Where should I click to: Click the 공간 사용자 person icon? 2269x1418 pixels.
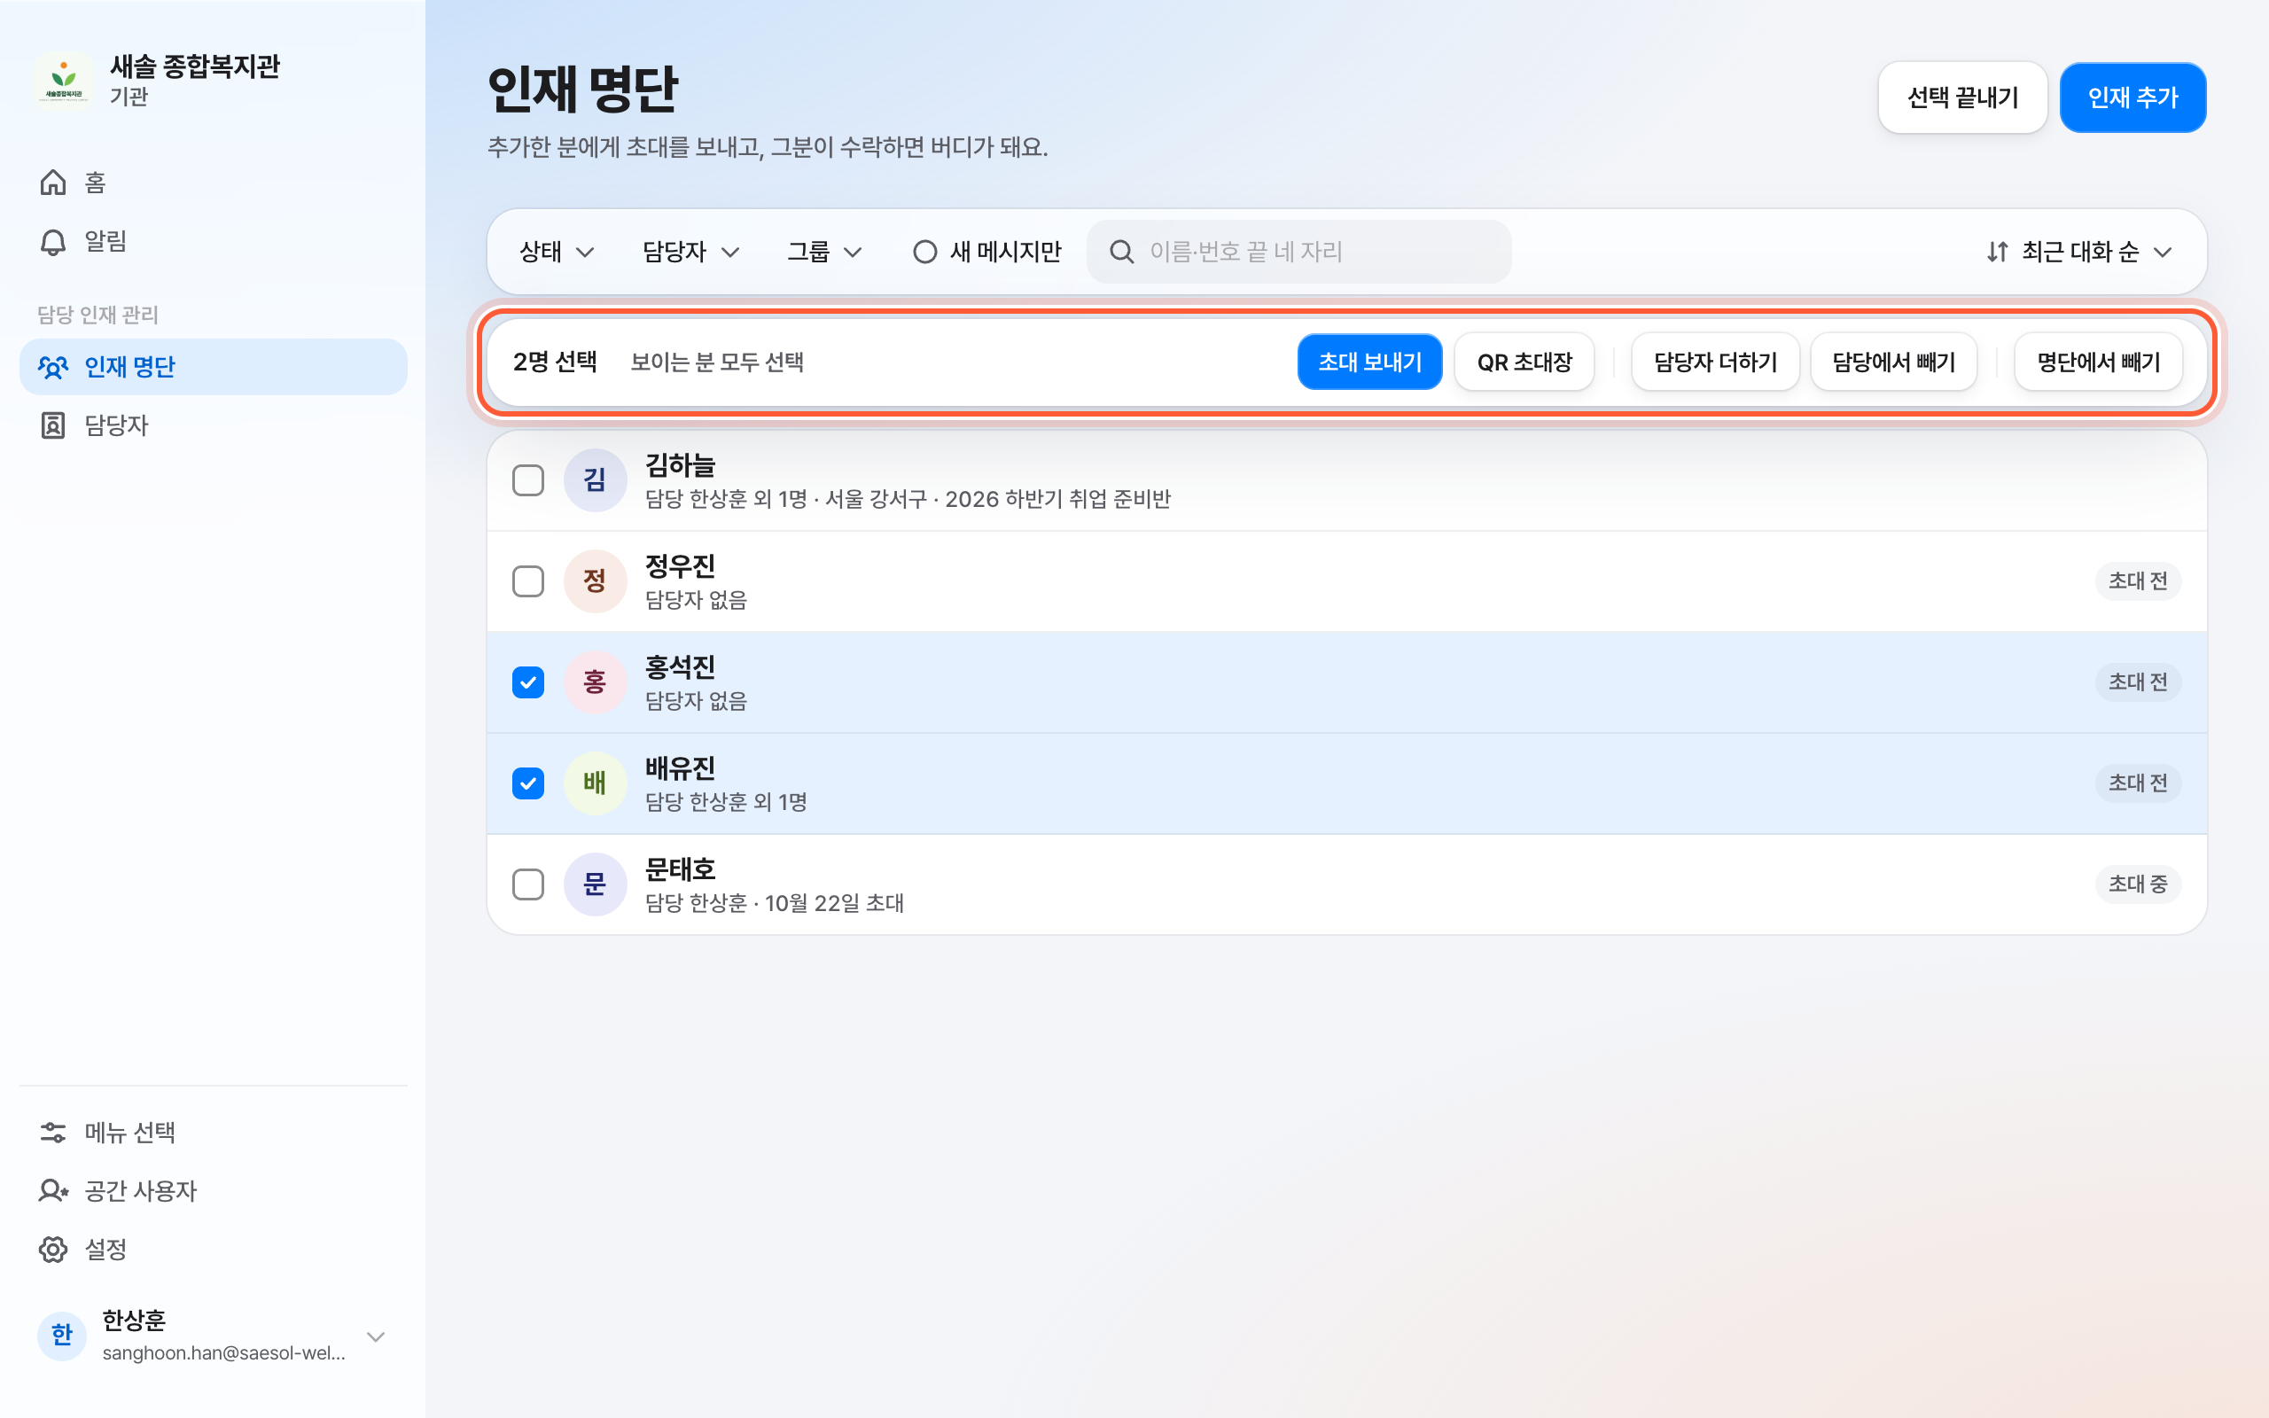(53, 1190)
